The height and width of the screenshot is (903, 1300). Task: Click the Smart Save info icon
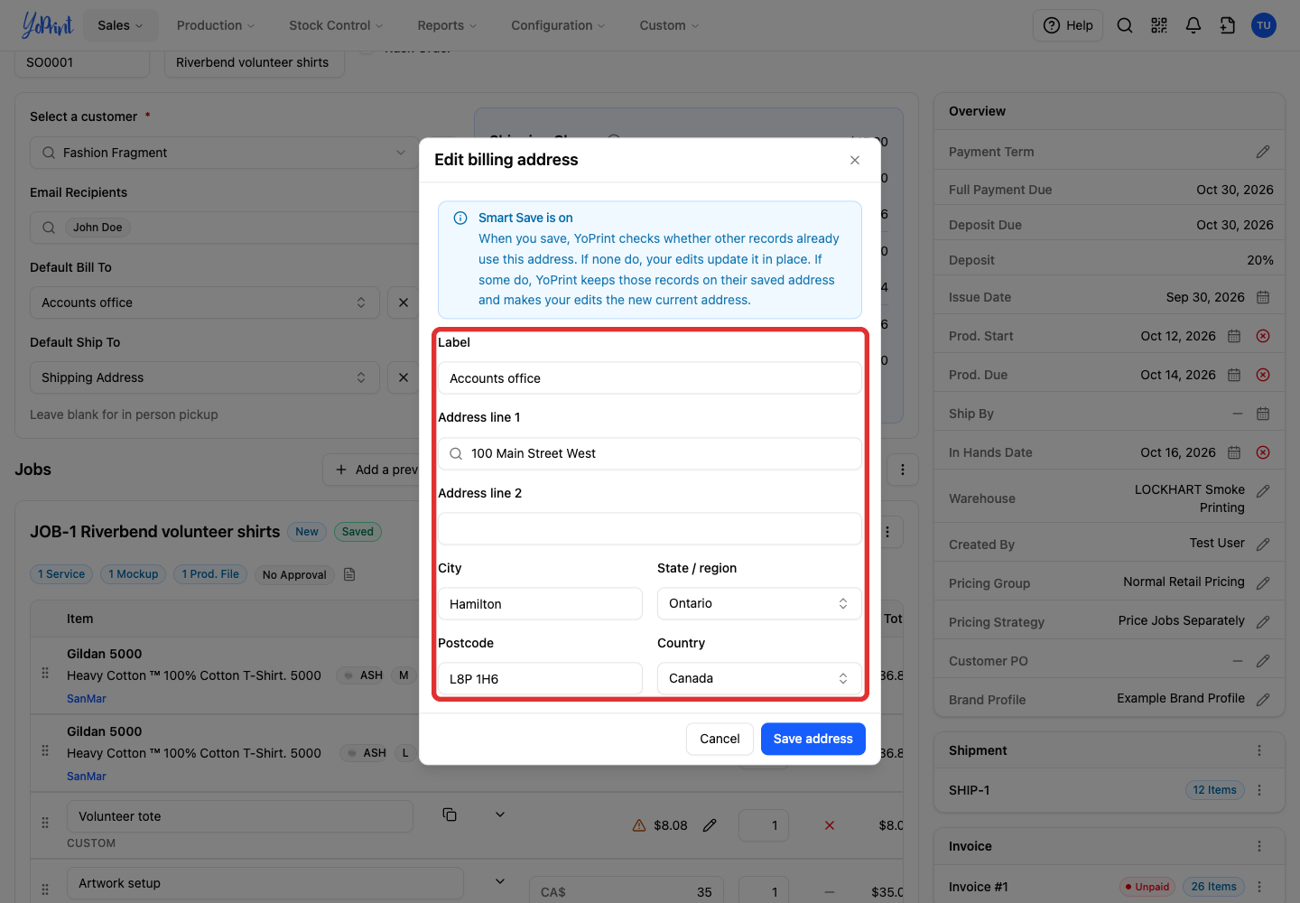click(460, 218)
